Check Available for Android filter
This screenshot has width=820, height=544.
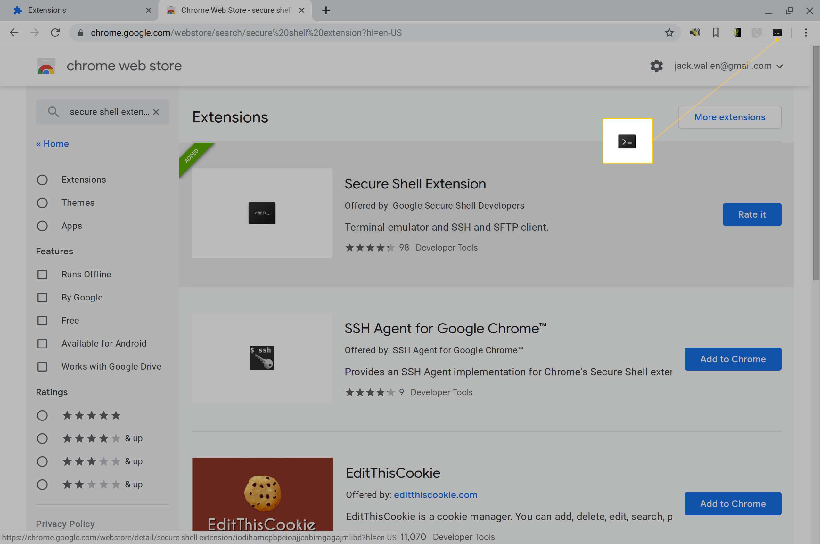point(42,344)
